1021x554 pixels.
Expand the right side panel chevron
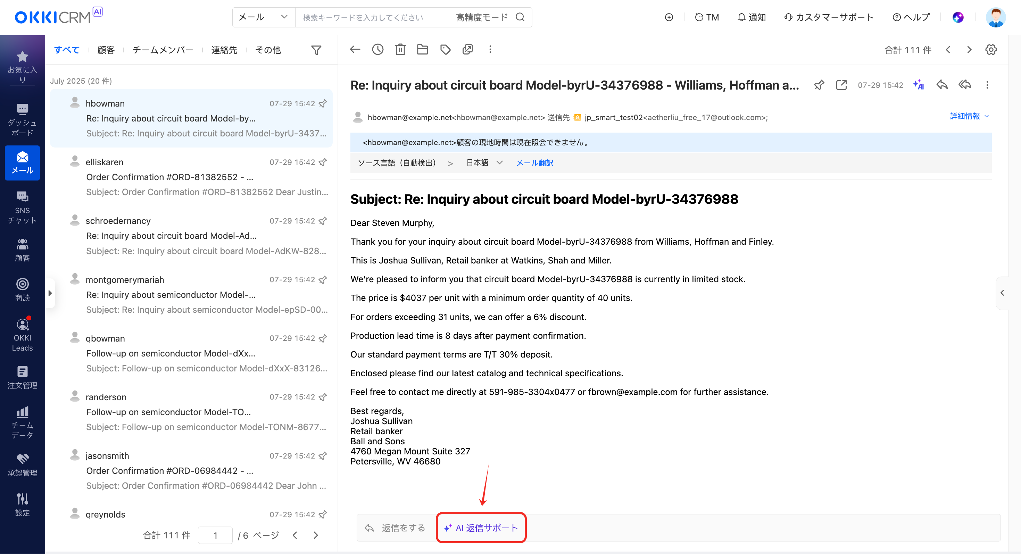1002,293
